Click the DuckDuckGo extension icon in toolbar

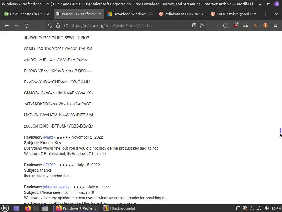coord(265,26)
